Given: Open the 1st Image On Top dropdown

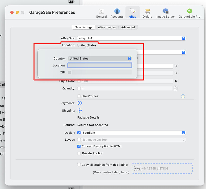Looking at the screenshot, I should pyautogui.click(x=133, y=140).
